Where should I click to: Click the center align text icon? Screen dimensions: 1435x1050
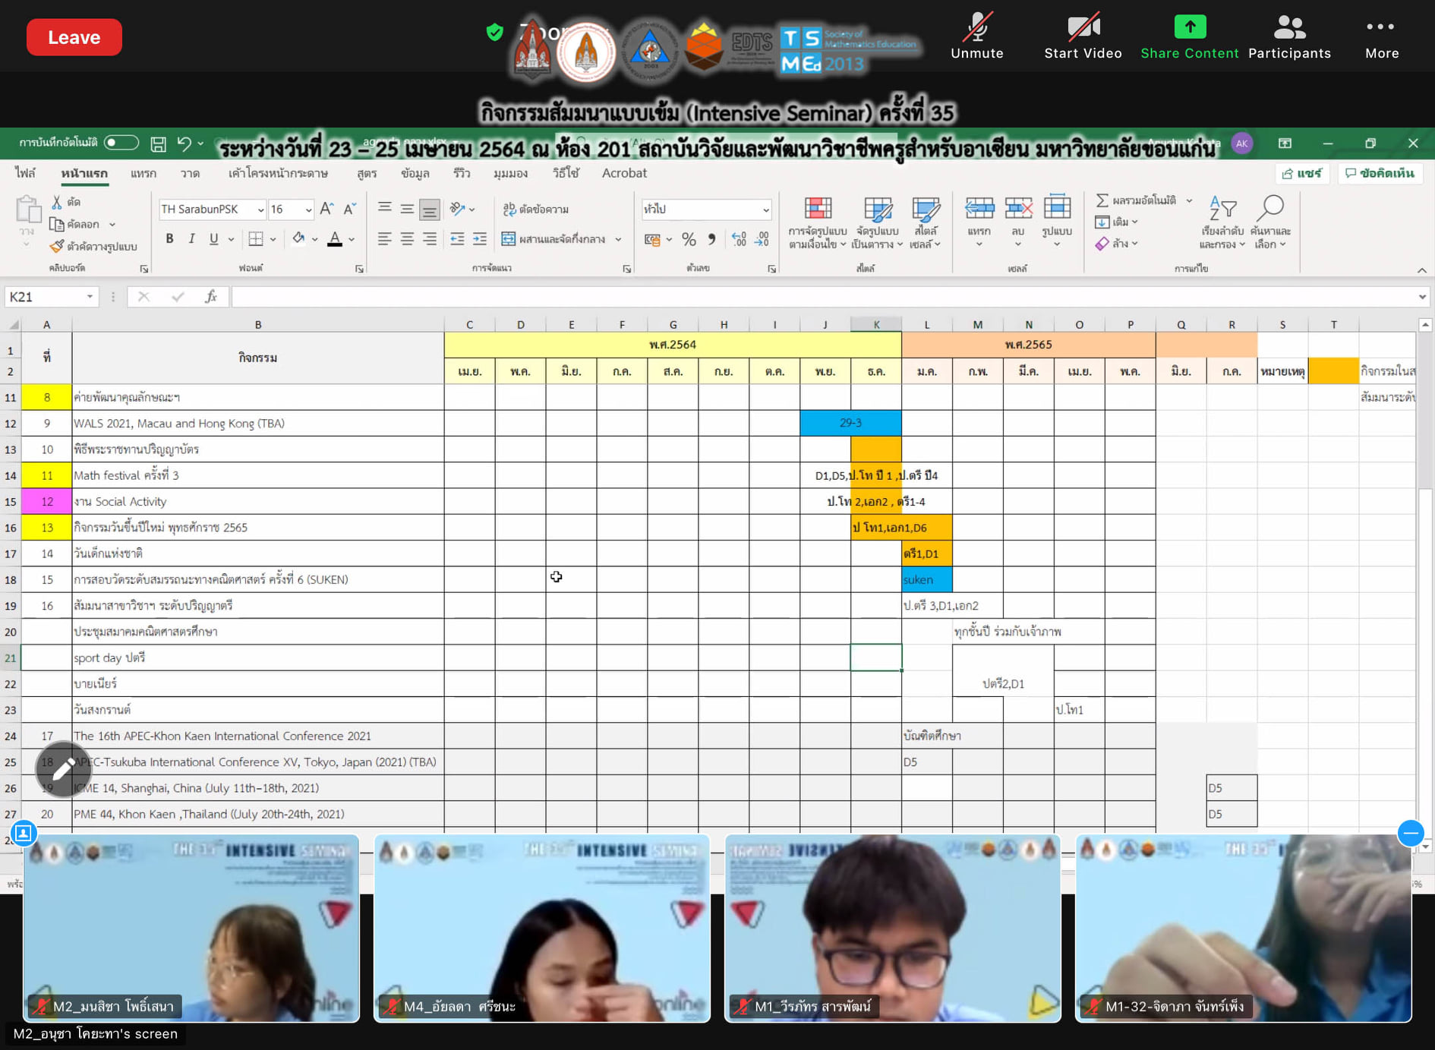point(407,240)
